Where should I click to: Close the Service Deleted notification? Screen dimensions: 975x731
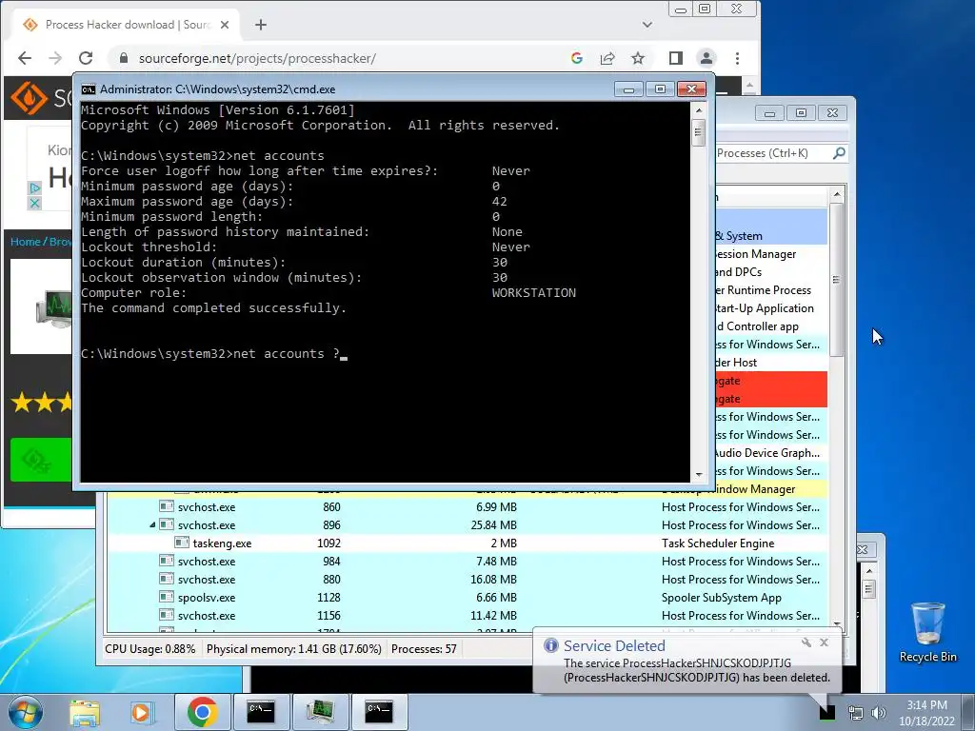(x=824, y=642)
